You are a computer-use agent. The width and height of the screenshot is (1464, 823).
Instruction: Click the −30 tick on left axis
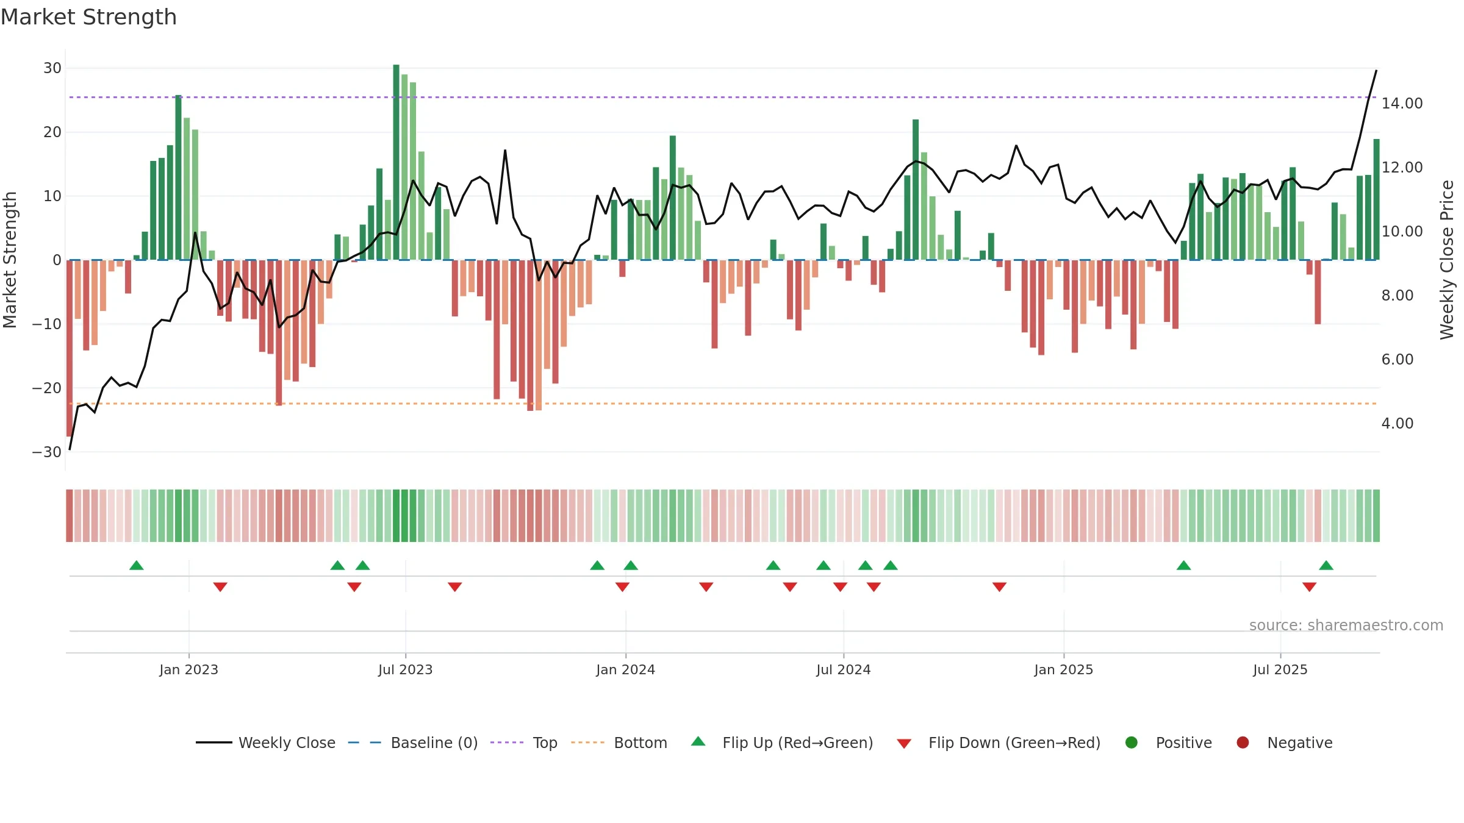[47, 452]
